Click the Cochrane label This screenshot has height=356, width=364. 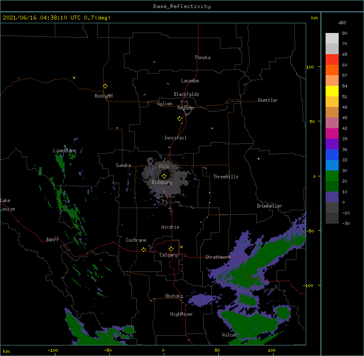136,240
